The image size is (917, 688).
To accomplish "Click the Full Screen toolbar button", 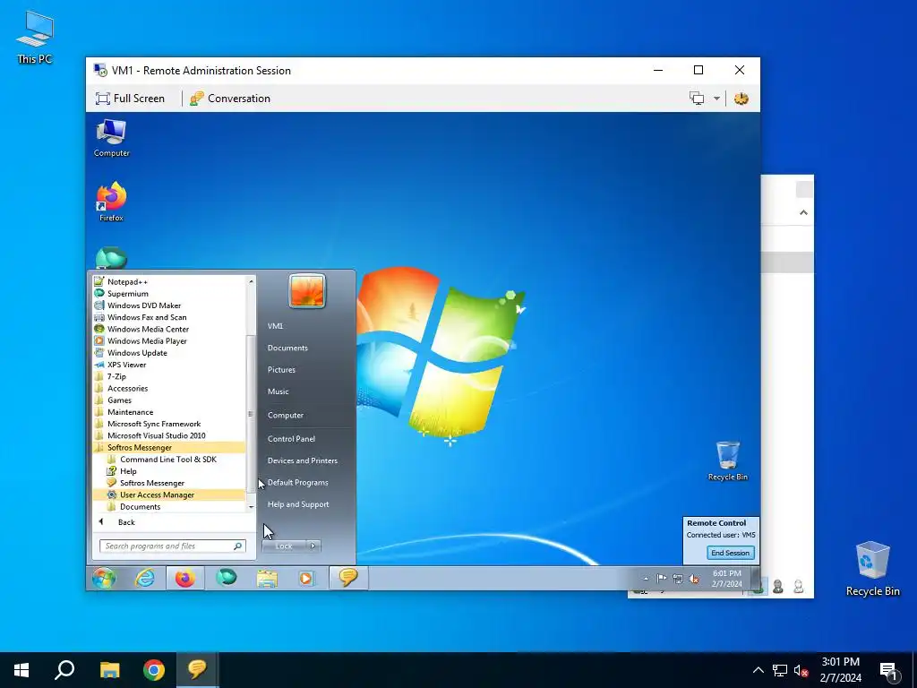I will [131, 99].
